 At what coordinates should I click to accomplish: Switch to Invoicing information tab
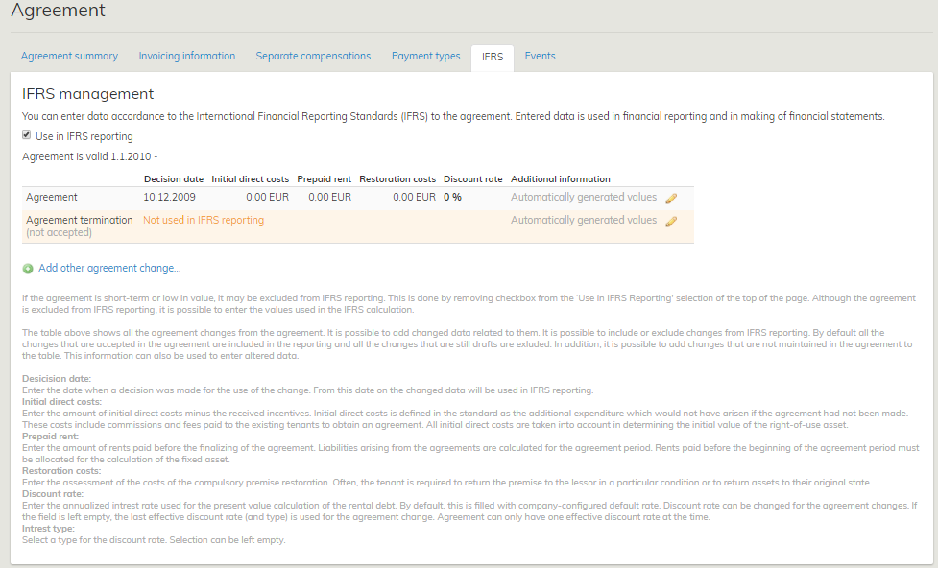(x=186, y=57)
